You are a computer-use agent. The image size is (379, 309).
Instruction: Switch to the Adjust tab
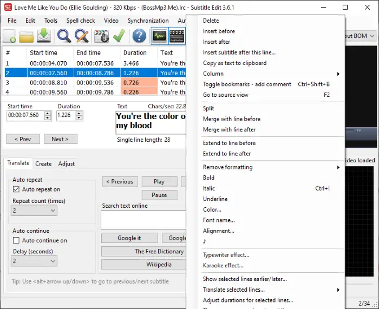tap(67, 164)
